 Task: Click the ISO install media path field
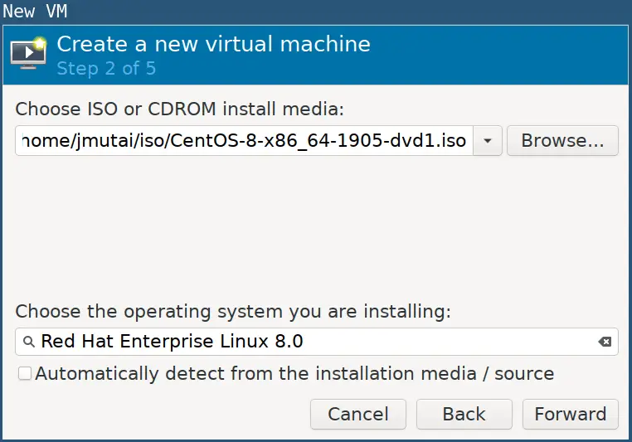[244, 141]
